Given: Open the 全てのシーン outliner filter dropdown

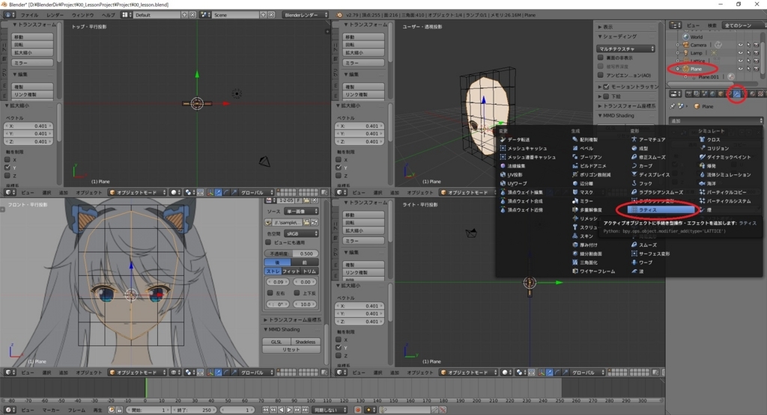Looking at the screenshot, I should [x=744, y=25].
